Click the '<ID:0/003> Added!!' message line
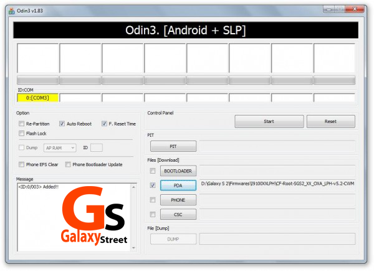Image resolution: width=374 pixels, height=271 pixels. (39, 187)
